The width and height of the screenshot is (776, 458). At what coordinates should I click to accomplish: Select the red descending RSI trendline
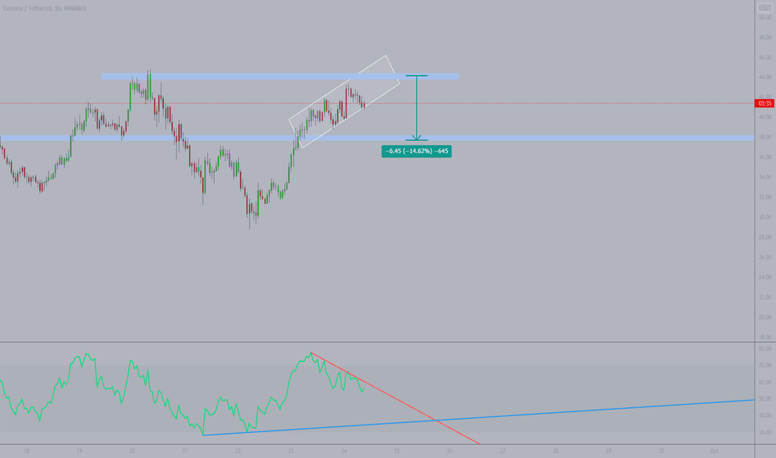click(x=395, y=398)
